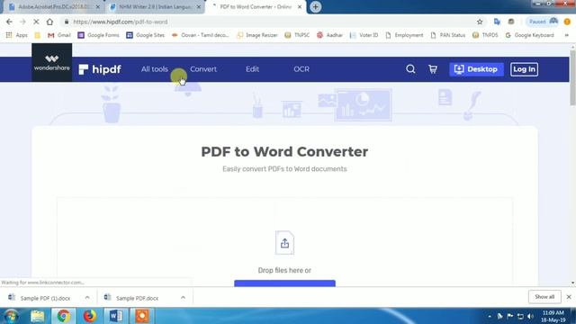Image resolution: width=576 pixels, height=324 pixels.
Task: Open Google Translate extension icon
Action: tap(497, 22)
